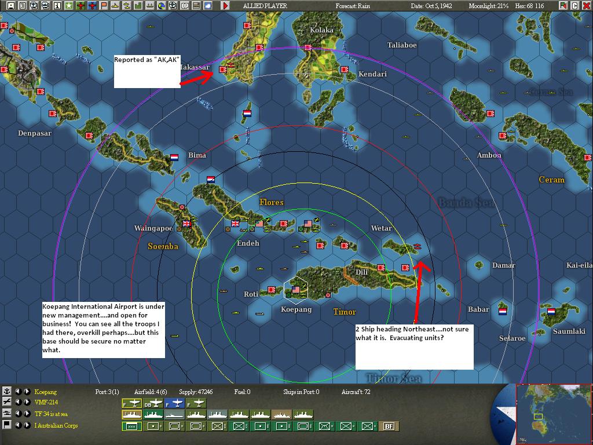Click the 'C' button top right
The height and width of the screenshot is (445, 593).
tap(575, 6)
